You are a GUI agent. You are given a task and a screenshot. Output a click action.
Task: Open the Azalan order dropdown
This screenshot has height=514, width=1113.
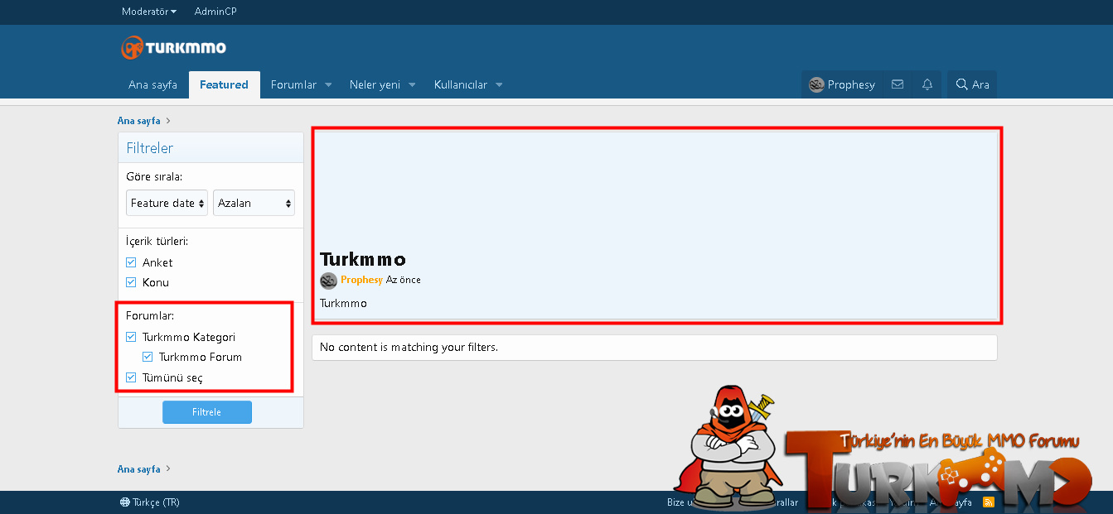point(254,203)
